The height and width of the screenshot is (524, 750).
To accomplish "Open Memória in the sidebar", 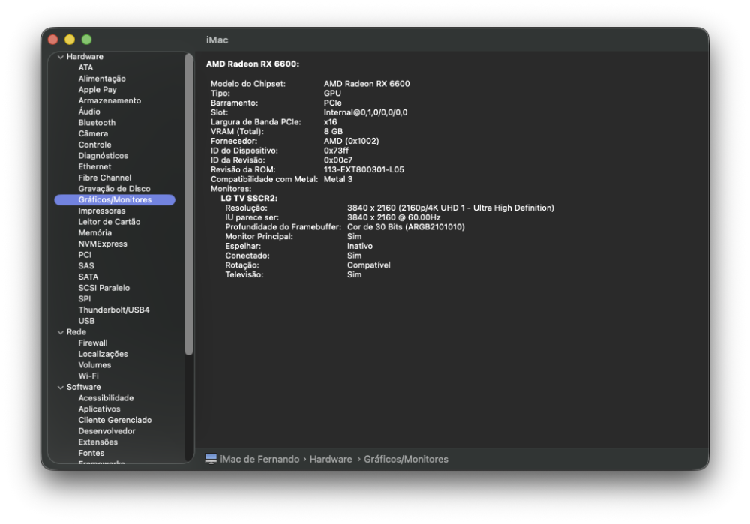I will [x=95, y=233].
